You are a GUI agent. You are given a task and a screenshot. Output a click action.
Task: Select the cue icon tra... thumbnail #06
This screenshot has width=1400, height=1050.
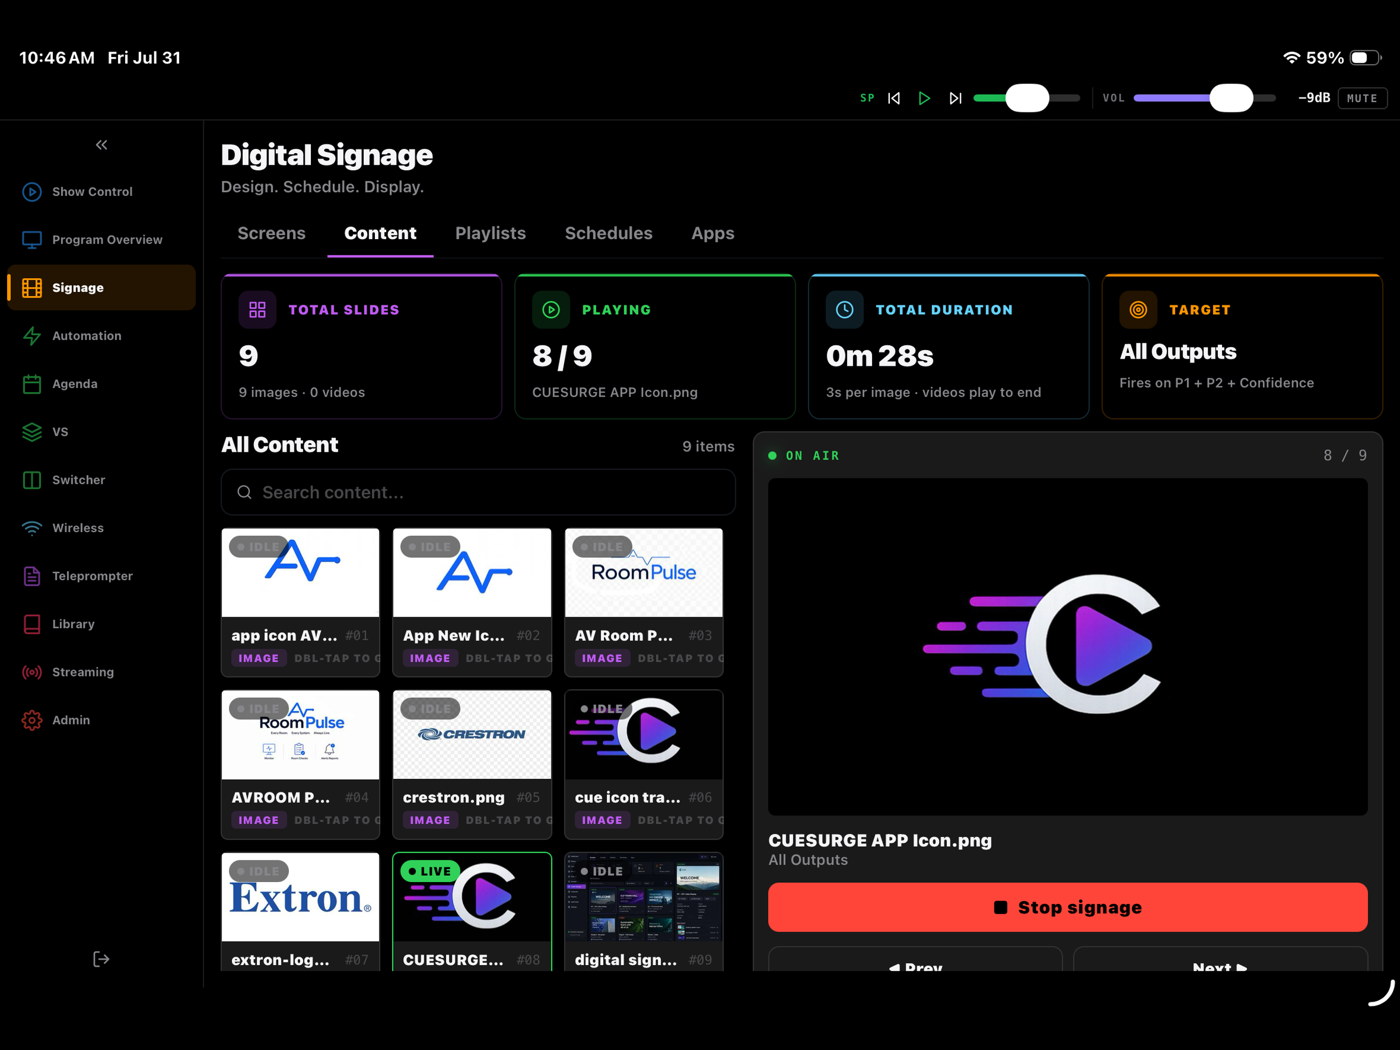tap(645, 735)
